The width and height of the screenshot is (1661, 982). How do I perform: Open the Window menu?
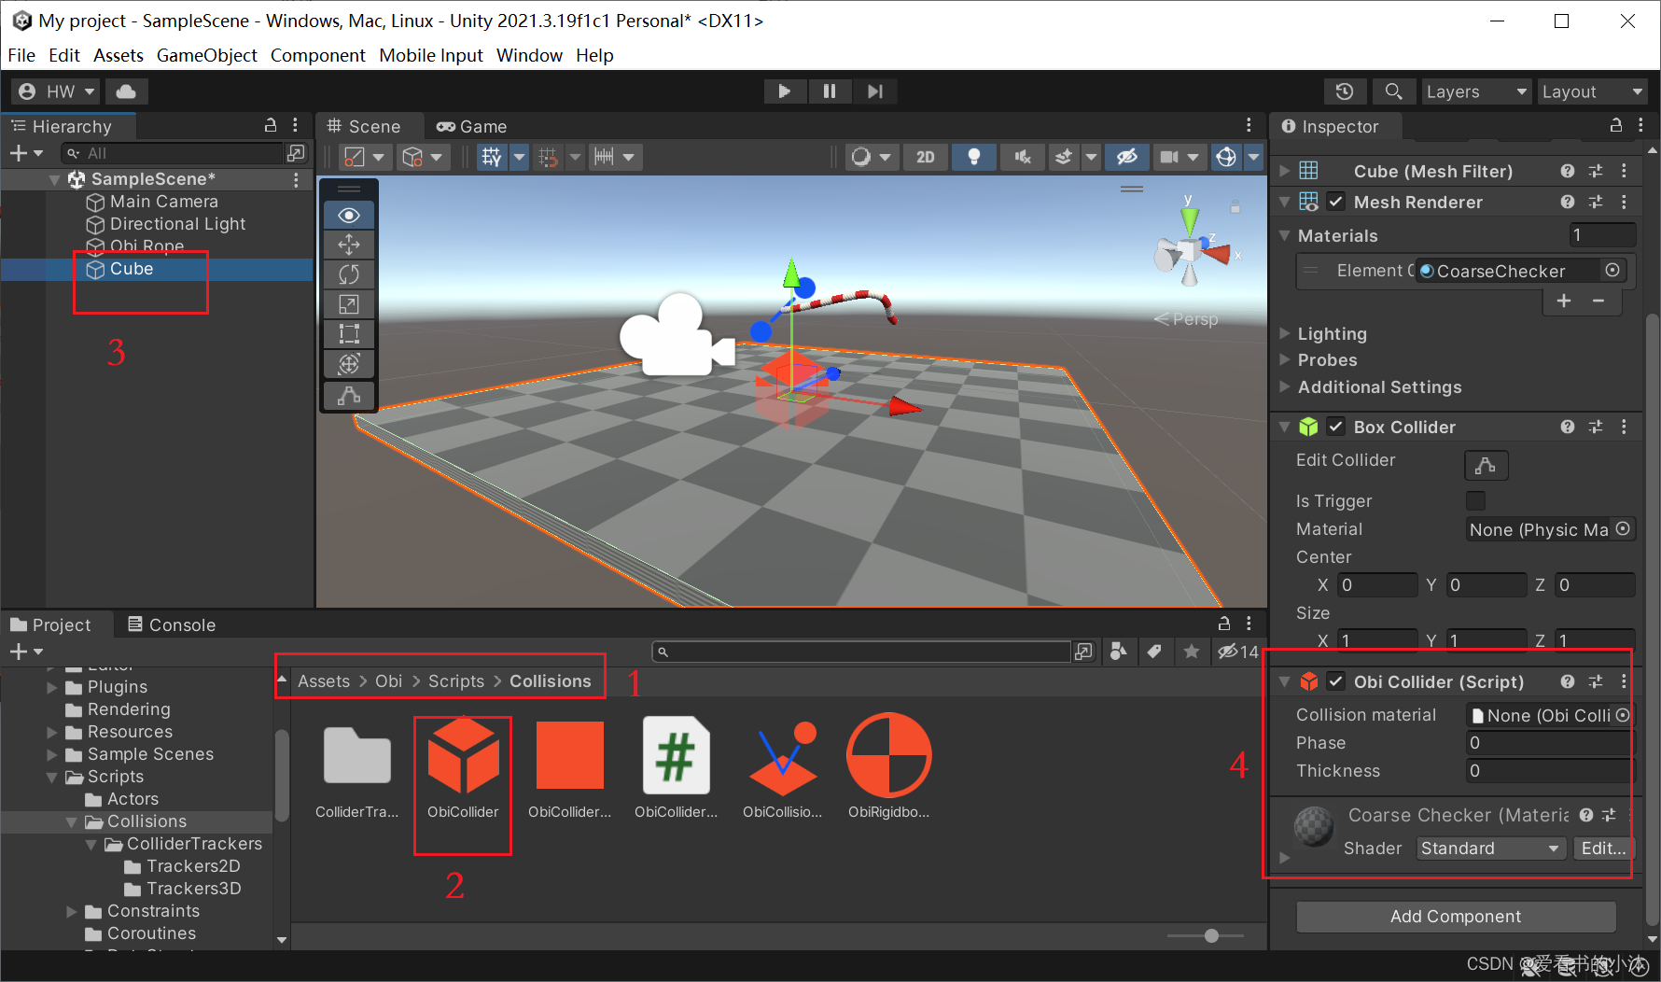click(529, 55)
